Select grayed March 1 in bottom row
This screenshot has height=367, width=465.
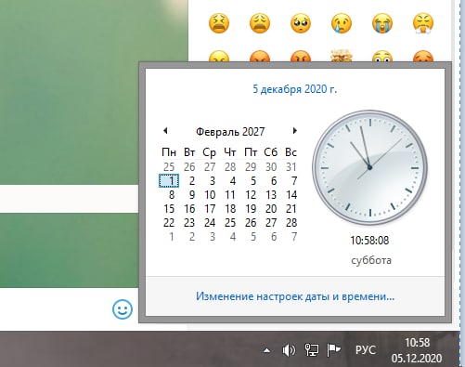tap(172, 237)
